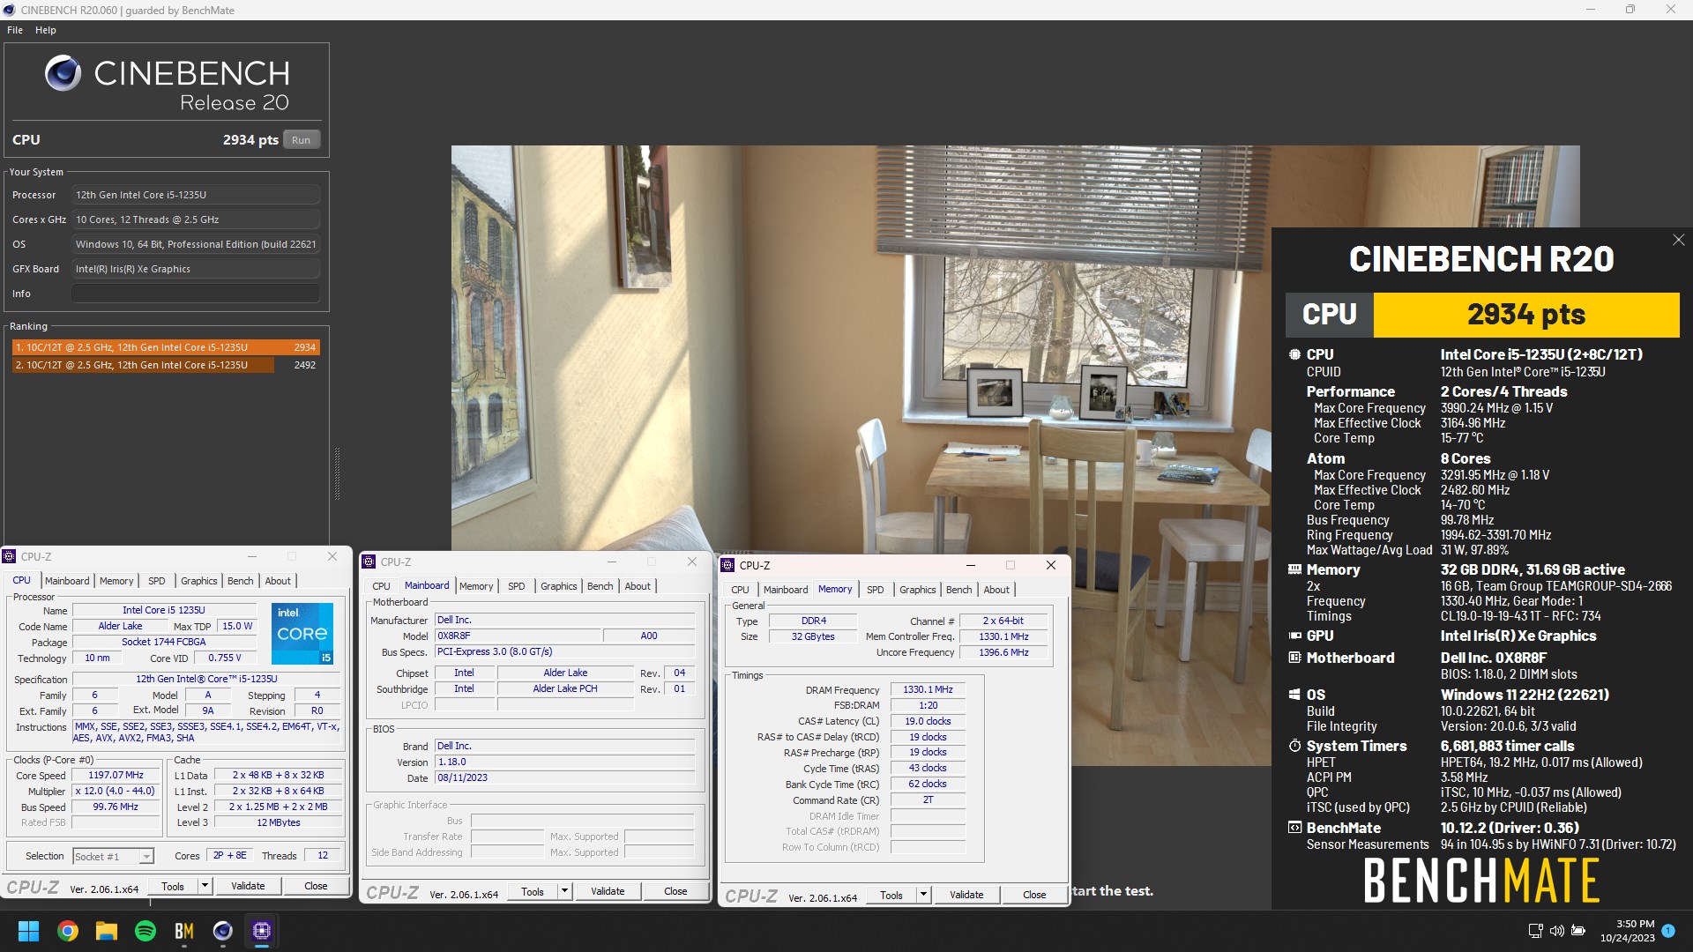The width and height of the screenshot is (1693, 952).
Task: Click CPU-Z title icon in CPU window
Action: pos(9,556)
